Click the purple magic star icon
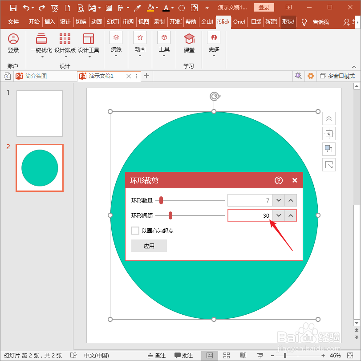The width and height of the screenshot is (361, 361). coord(298,76)
